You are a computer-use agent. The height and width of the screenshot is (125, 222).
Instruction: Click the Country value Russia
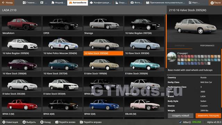pyautogui.click(x=203, y=77)
